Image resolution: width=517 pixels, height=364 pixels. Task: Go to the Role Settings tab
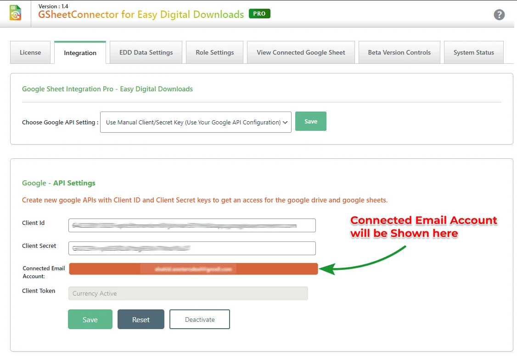tap(214, 53)
